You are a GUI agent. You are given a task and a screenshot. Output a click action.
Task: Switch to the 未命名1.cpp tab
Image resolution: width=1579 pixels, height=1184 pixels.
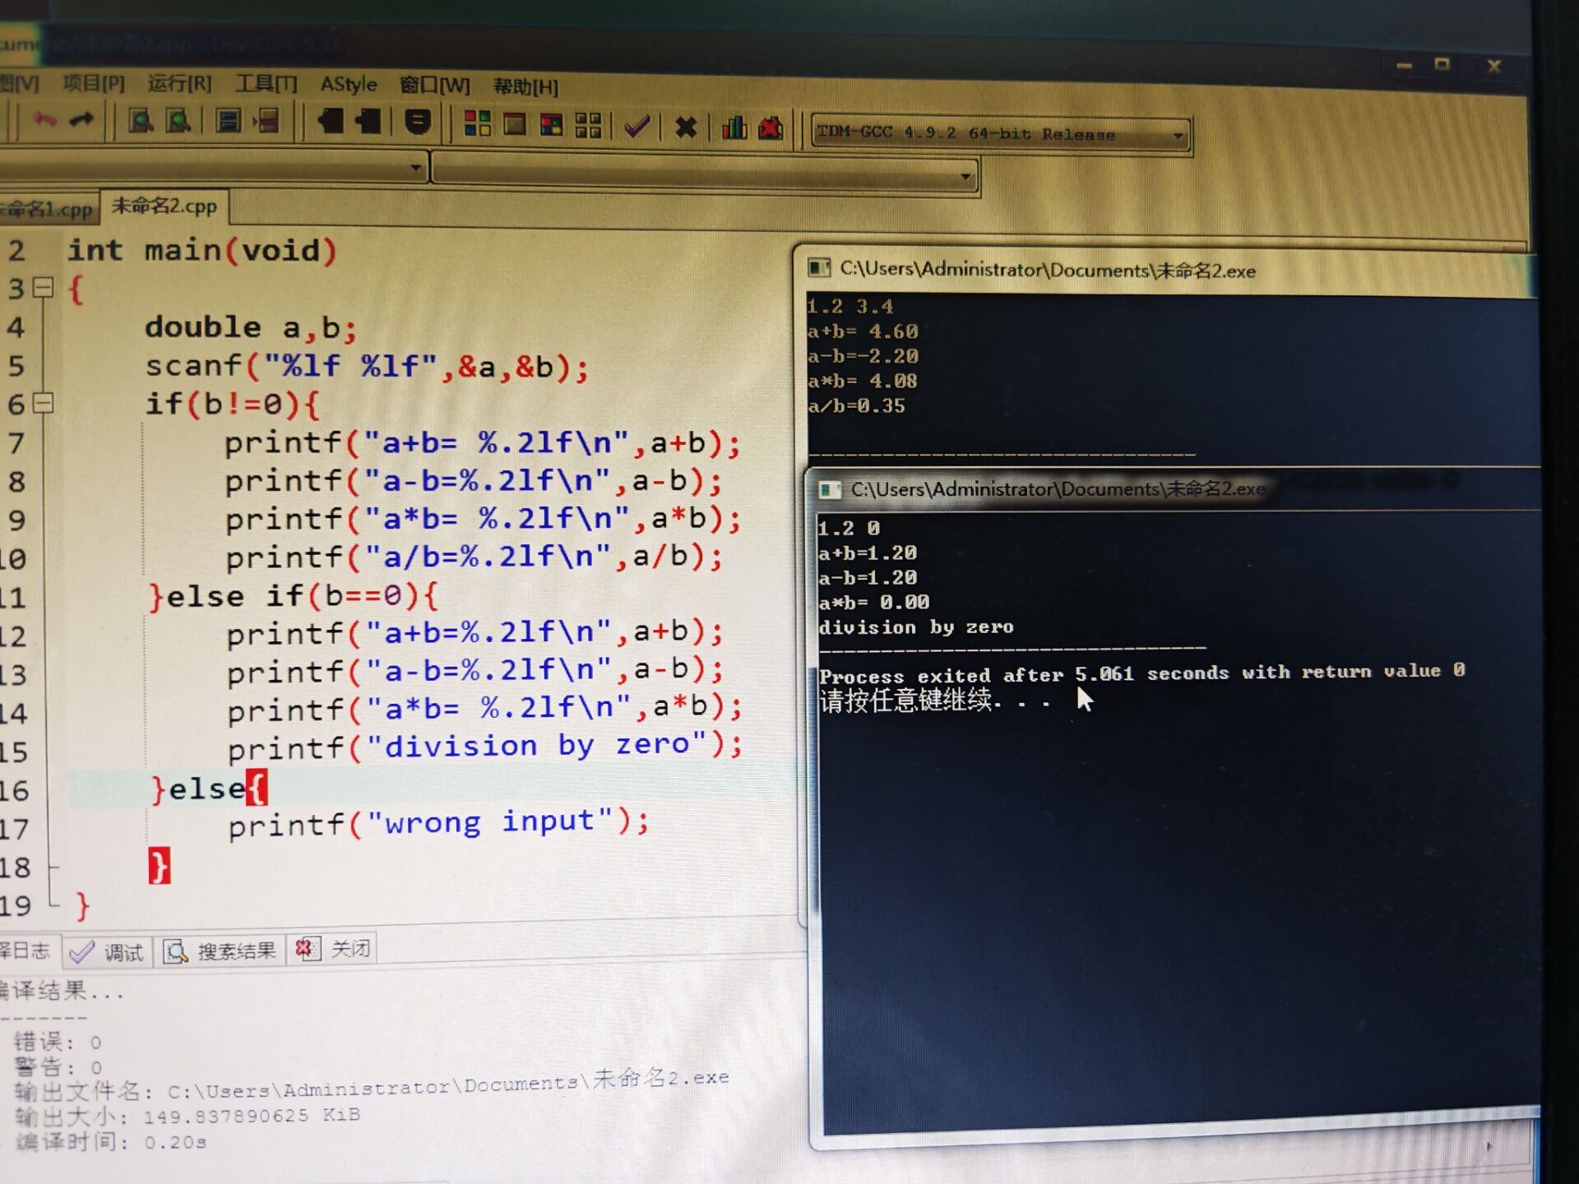(x=48, y=209)
